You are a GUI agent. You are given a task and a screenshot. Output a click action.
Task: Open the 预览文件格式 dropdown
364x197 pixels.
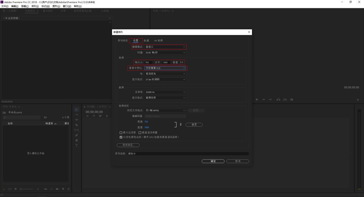click(x=165, y=110)
